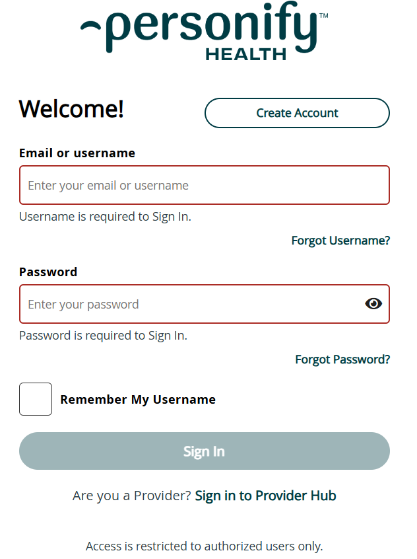
Task: Click the Create Account button
Action: [297, 113]
